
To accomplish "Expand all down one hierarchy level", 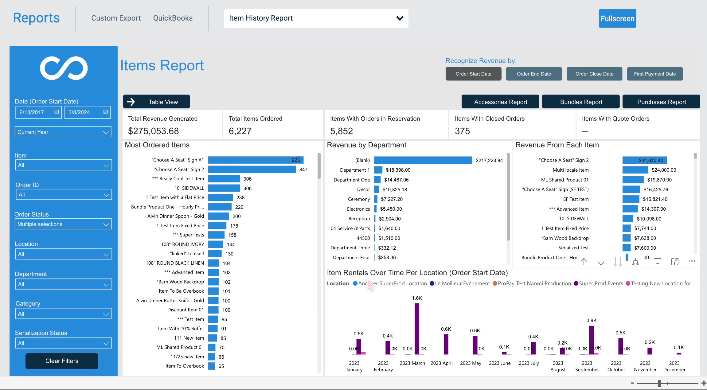I will tap(635, 262).
